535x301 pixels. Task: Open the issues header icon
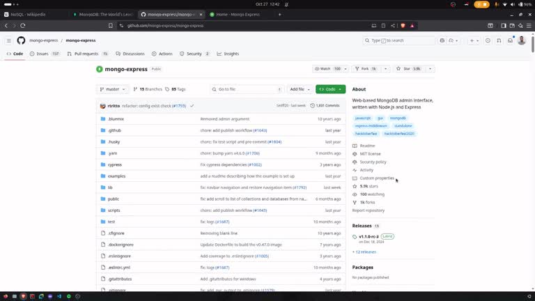pos(488,40)
